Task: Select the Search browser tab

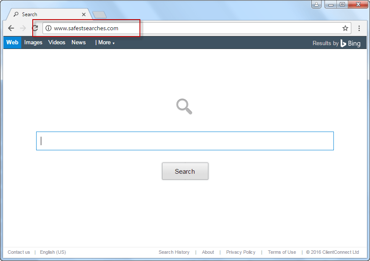Action: click(49, 14)
